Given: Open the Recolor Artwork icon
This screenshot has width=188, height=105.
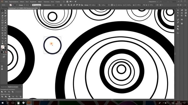Looking at the screenshot, I should coord(61,5).
